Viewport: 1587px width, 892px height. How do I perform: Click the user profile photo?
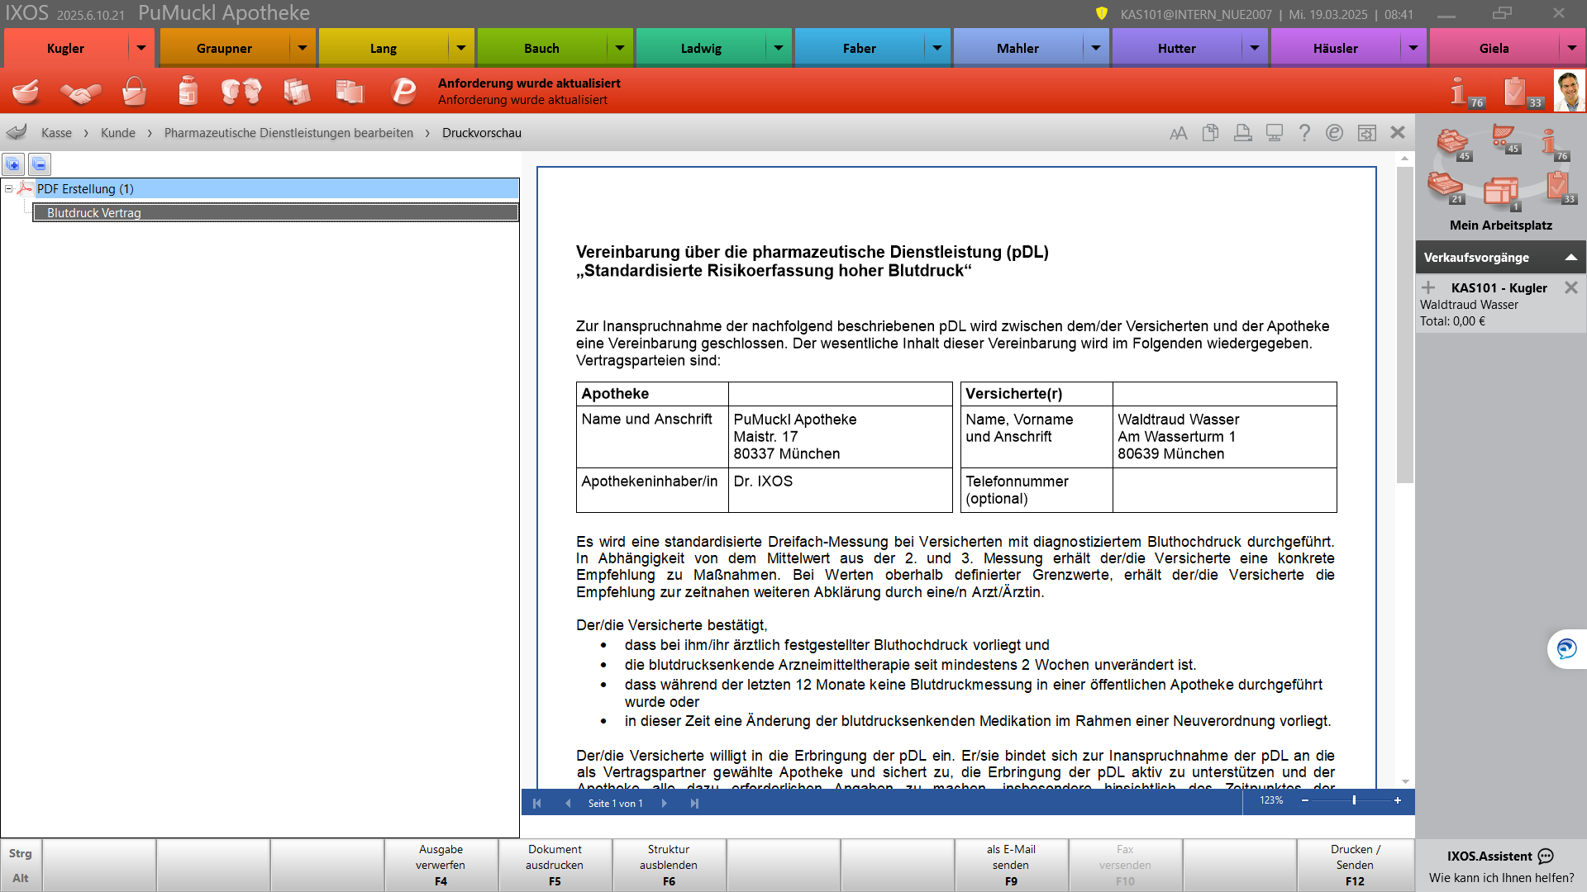[x=1569, y=91]
